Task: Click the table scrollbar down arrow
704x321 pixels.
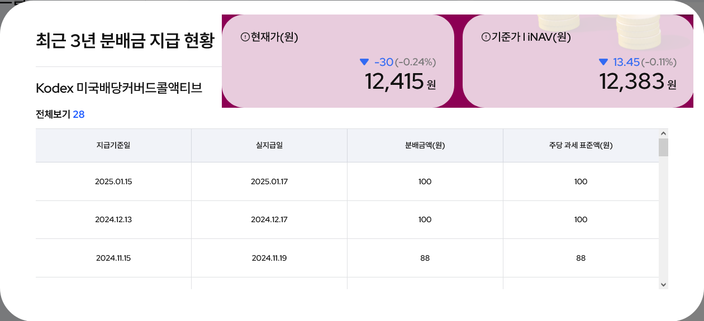Action: pos(663,284)
